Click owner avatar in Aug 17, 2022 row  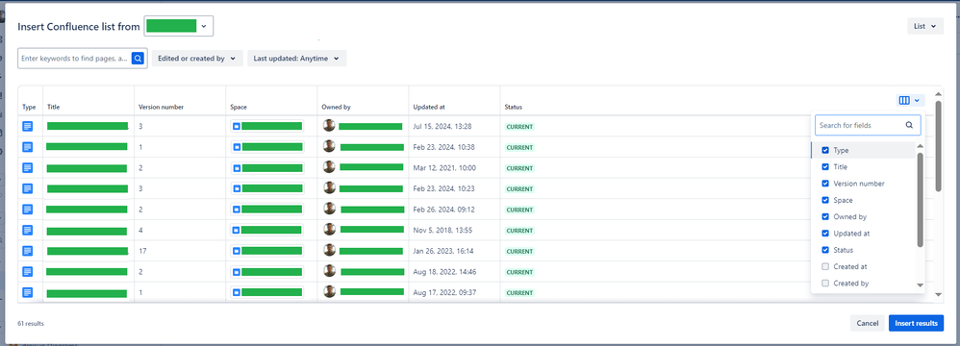click(x=329, y=291)
